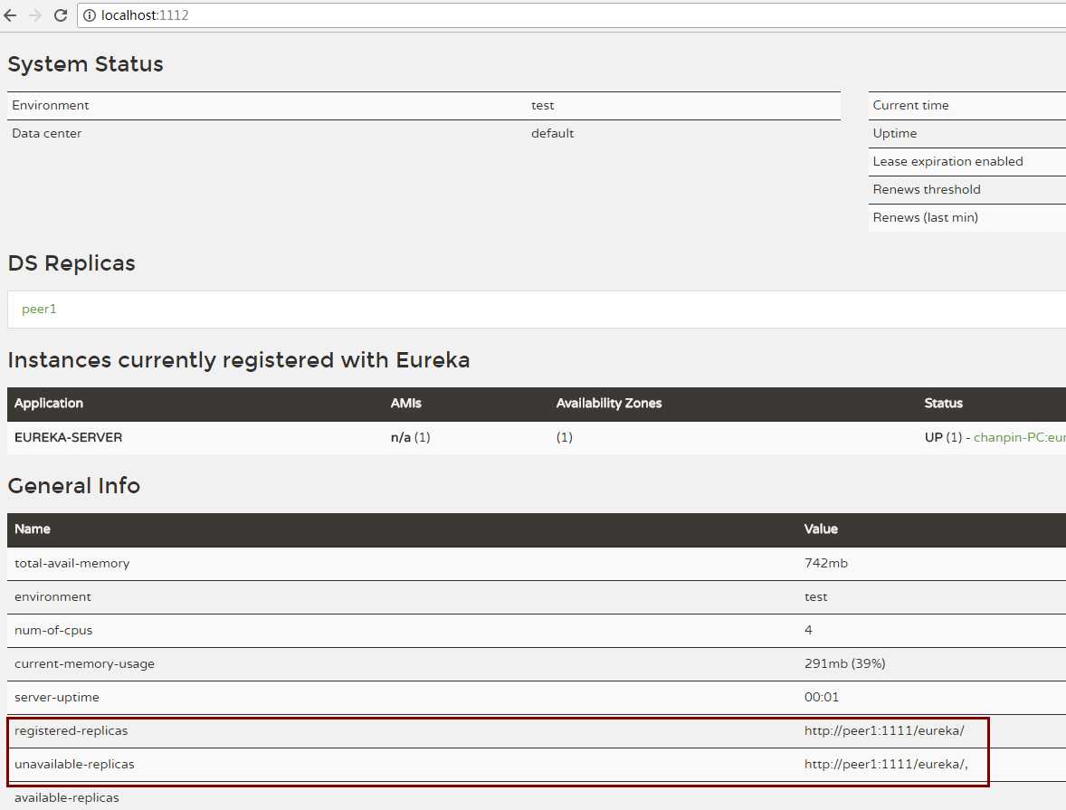Click the Availability Zones column header
The width and height of the screenshot is (1066, 810).
[608, 404]
